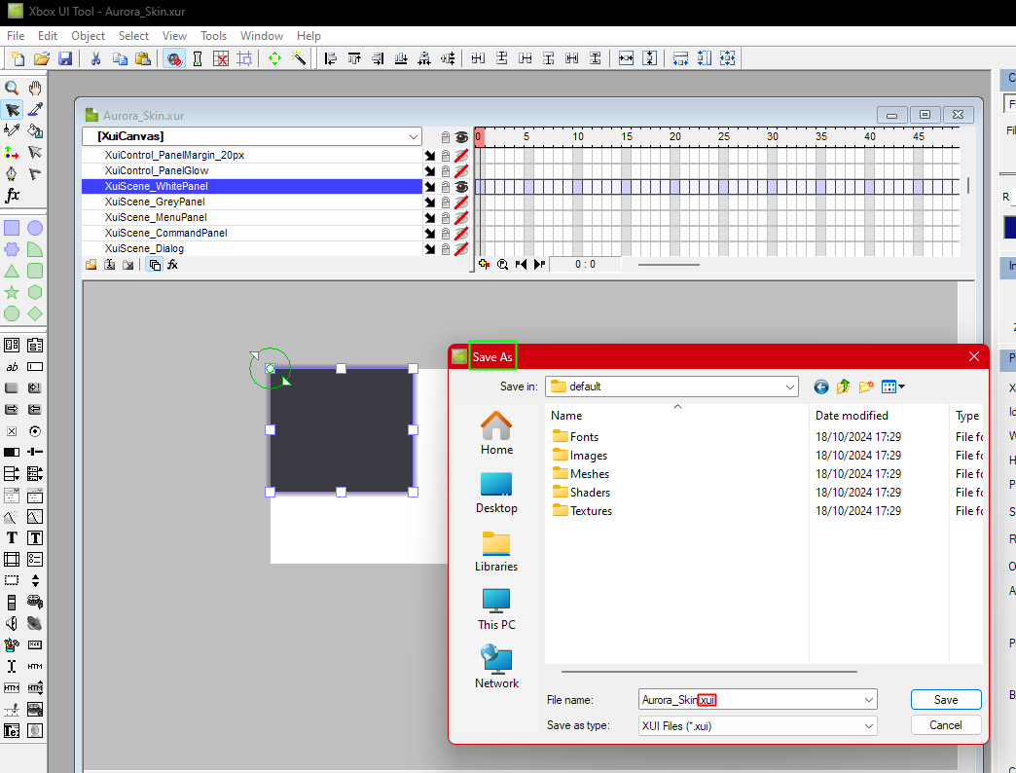Viewport: 1016px width, 773px height.
Task: Open the Save as type dropdown
Action: [x=868, y=725]
